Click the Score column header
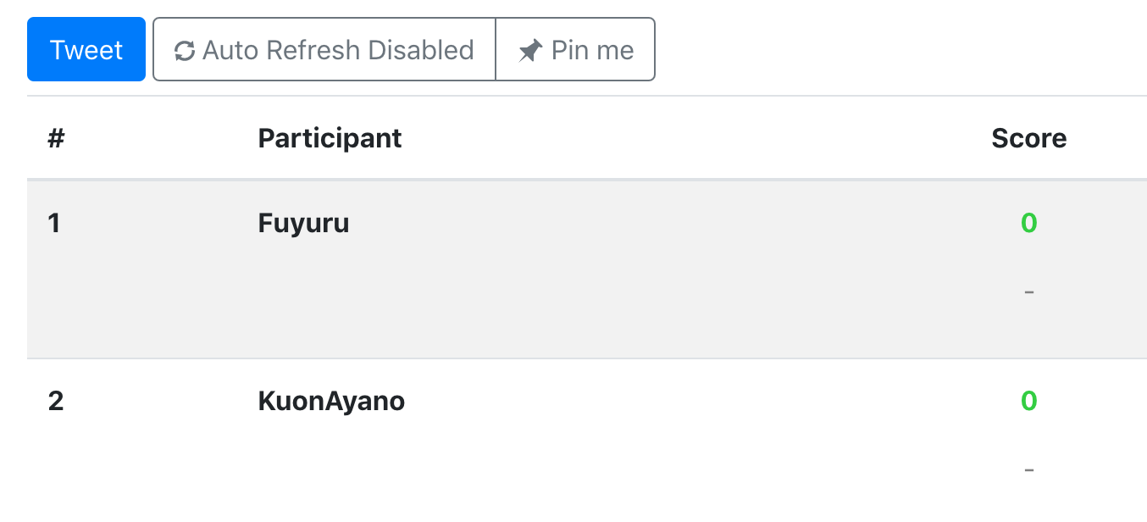The image size is (1147, 522). (x=1028, y=137)
